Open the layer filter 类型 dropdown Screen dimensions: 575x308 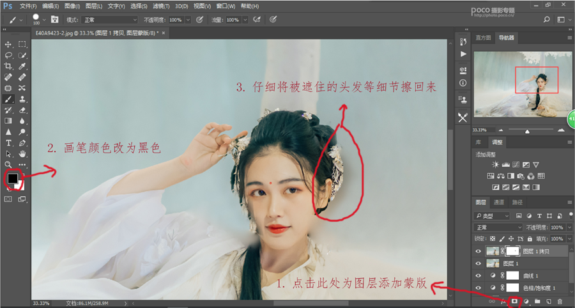[492, 216]
